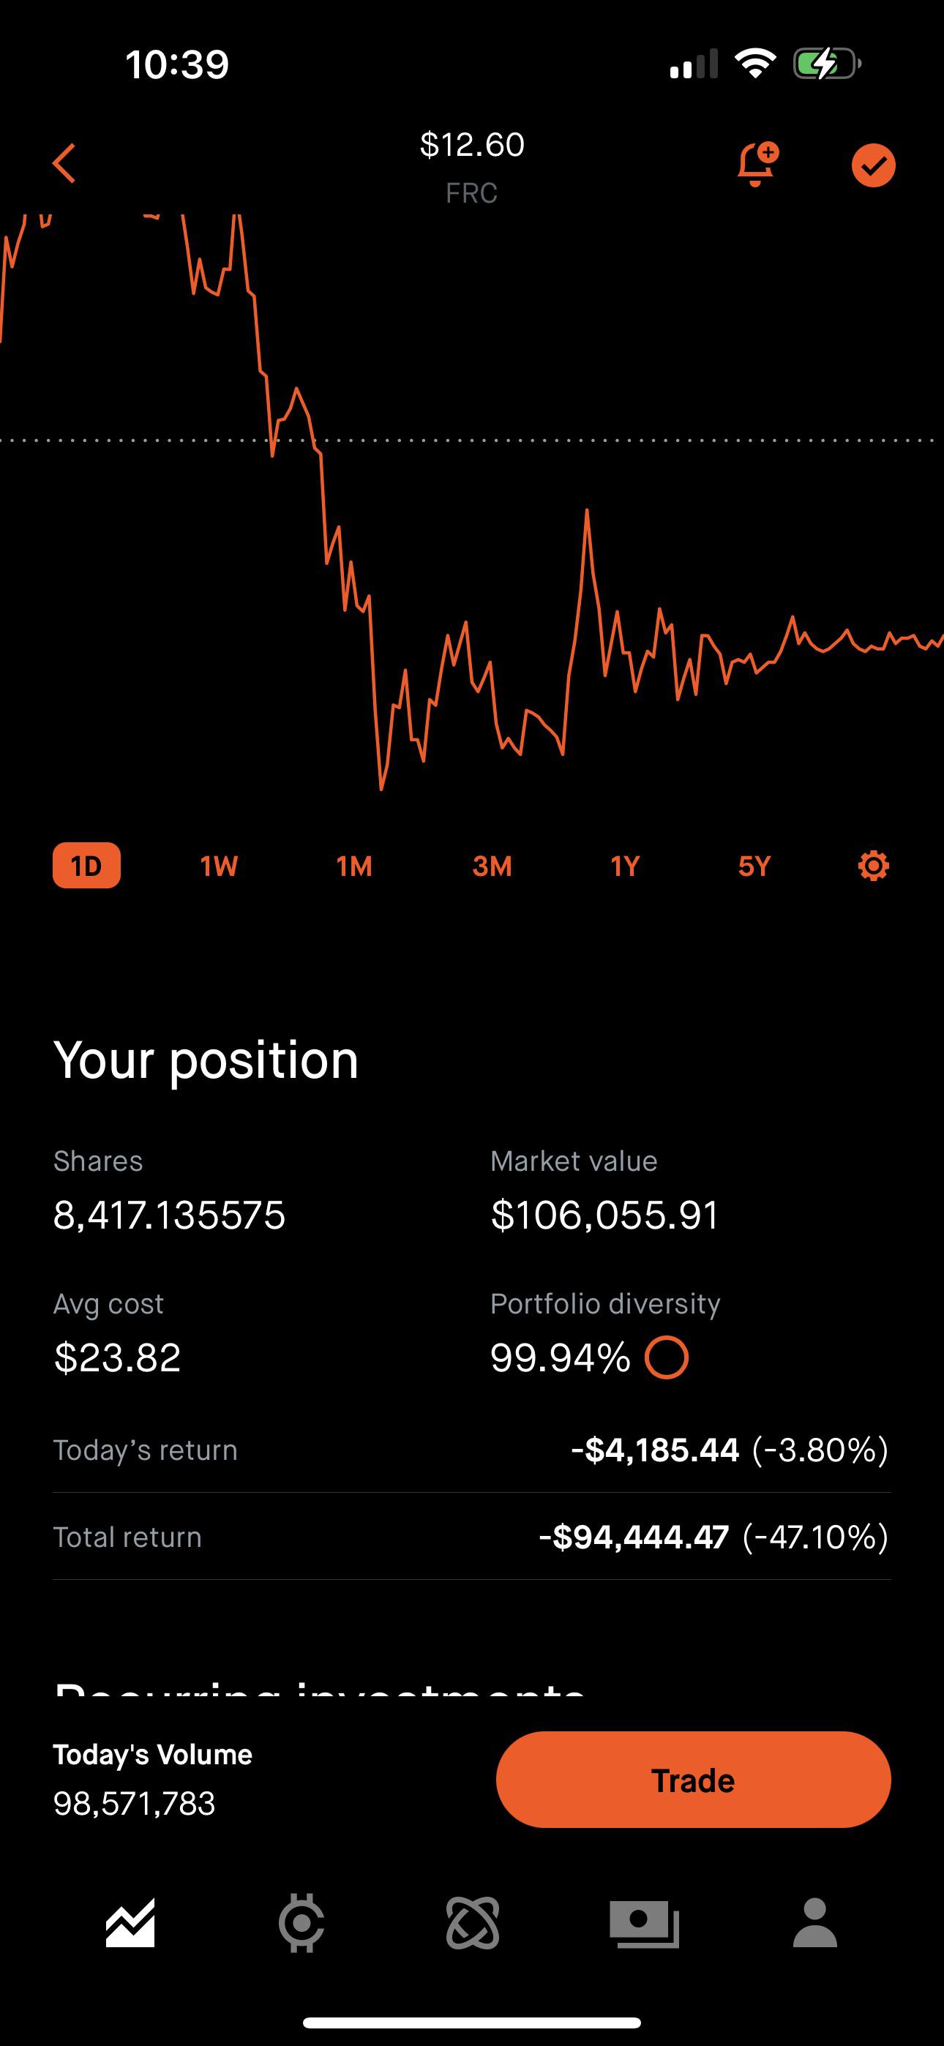Add a price alert with bell icon

(757, 165)
